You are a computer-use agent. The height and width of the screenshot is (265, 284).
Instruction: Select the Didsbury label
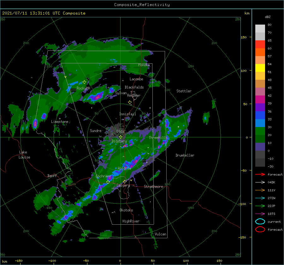tap(119, 141)
